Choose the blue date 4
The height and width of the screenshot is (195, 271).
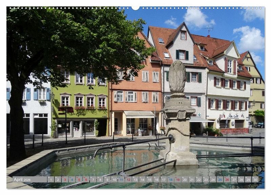72,179
